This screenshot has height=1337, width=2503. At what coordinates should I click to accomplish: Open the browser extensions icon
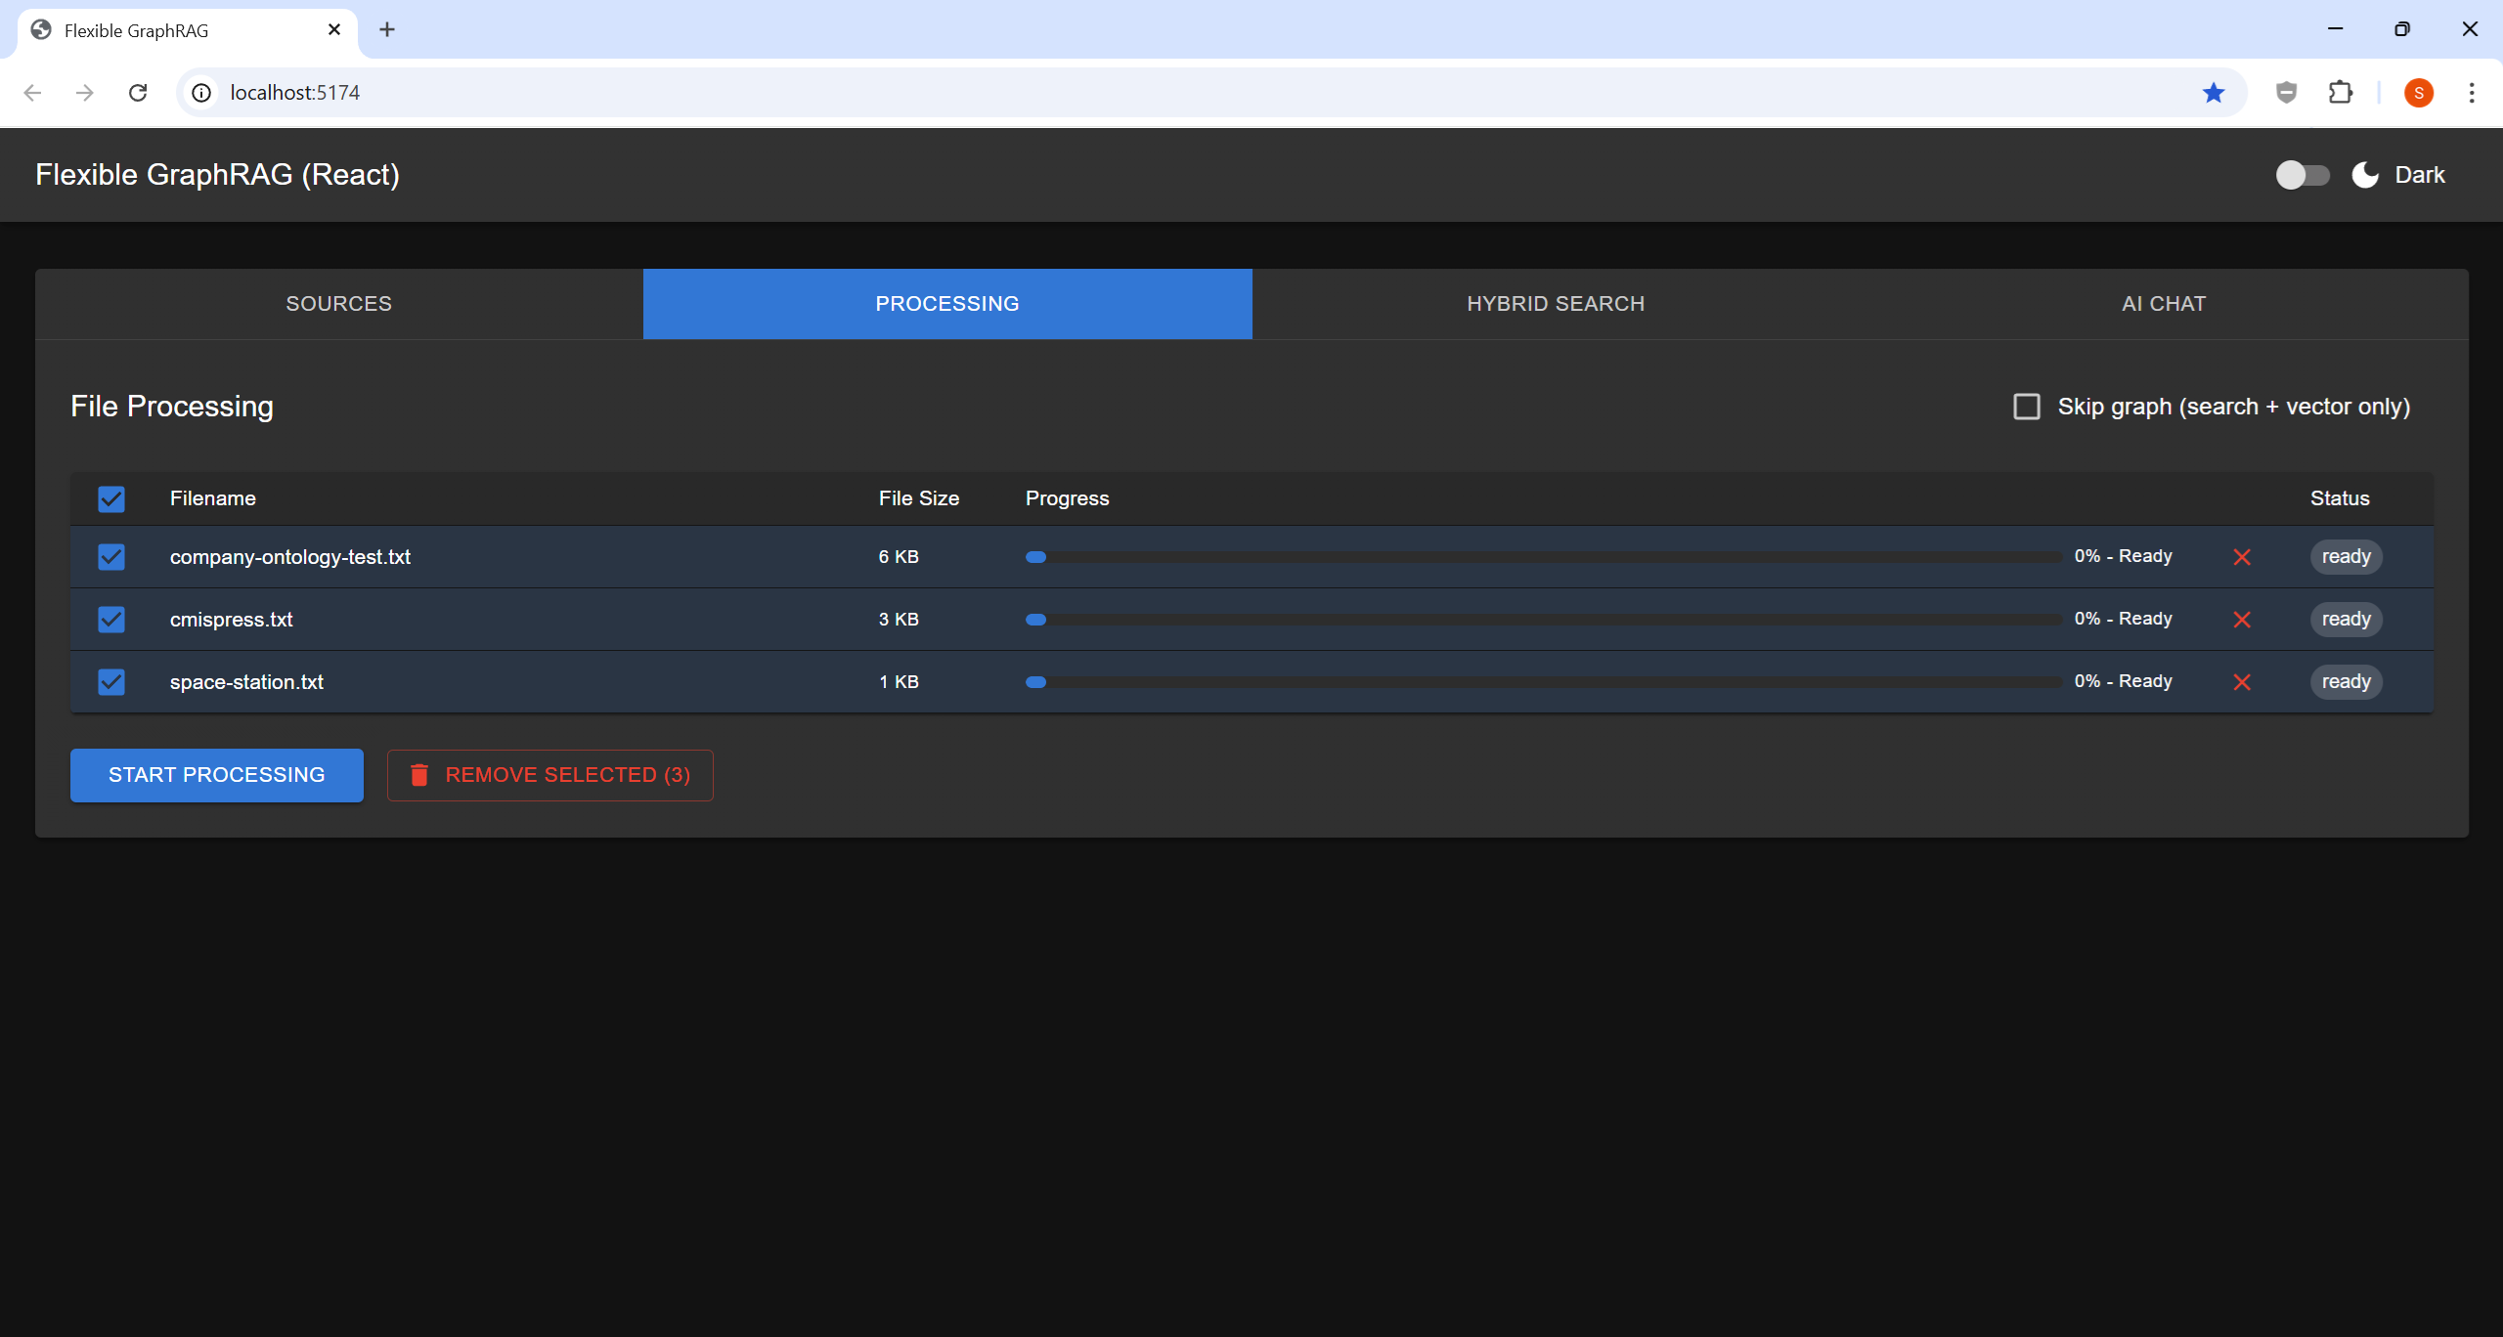click(2341, 92)
